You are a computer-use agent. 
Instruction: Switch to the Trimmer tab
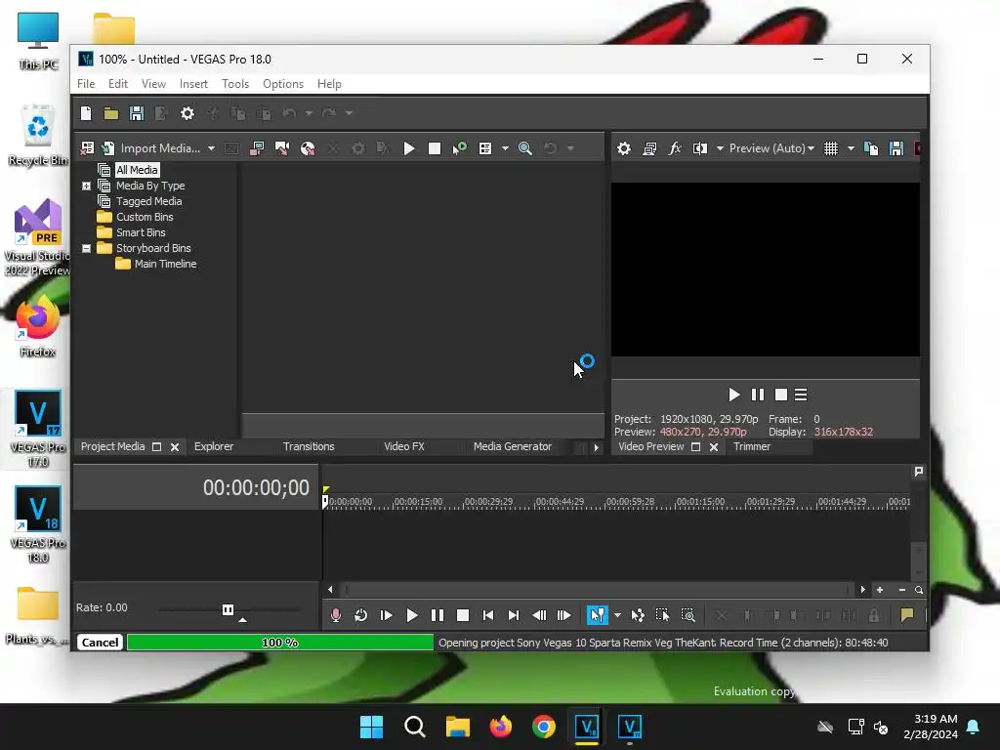coord(752,447)
